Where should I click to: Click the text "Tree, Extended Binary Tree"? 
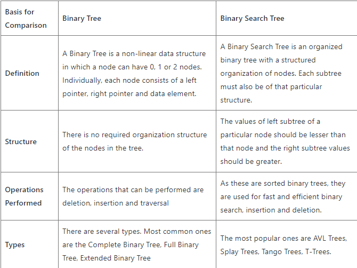106,258
